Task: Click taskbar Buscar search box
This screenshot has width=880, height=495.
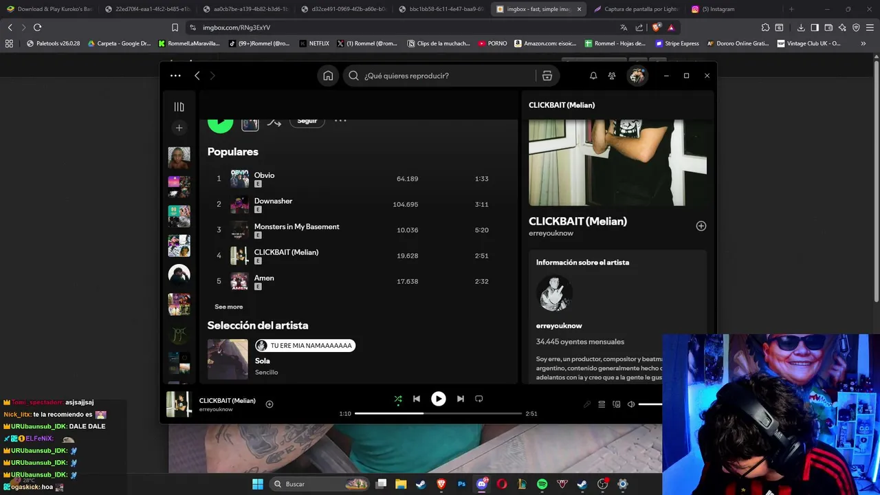Action: [320, 484]
